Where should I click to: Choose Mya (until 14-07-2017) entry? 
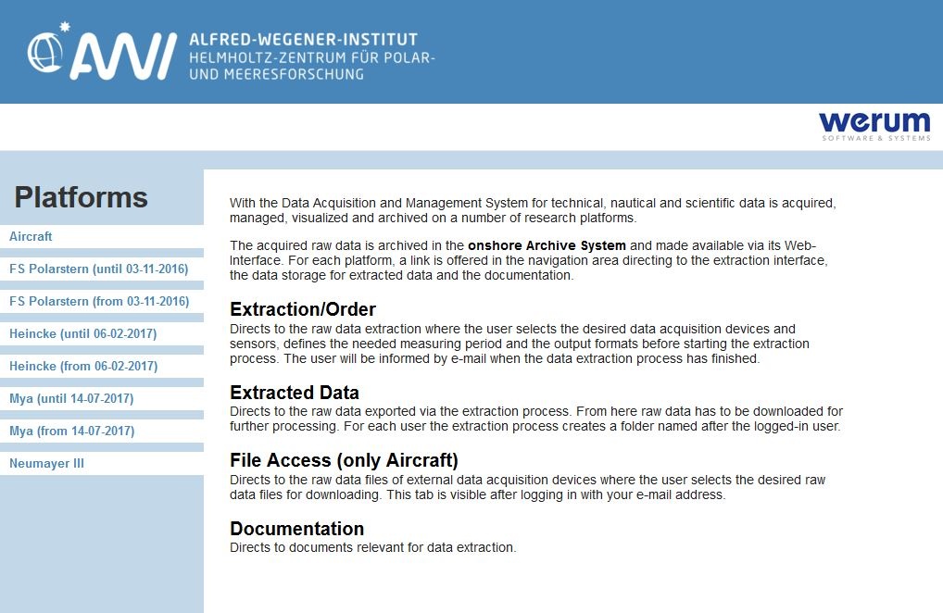click(71, 398)
